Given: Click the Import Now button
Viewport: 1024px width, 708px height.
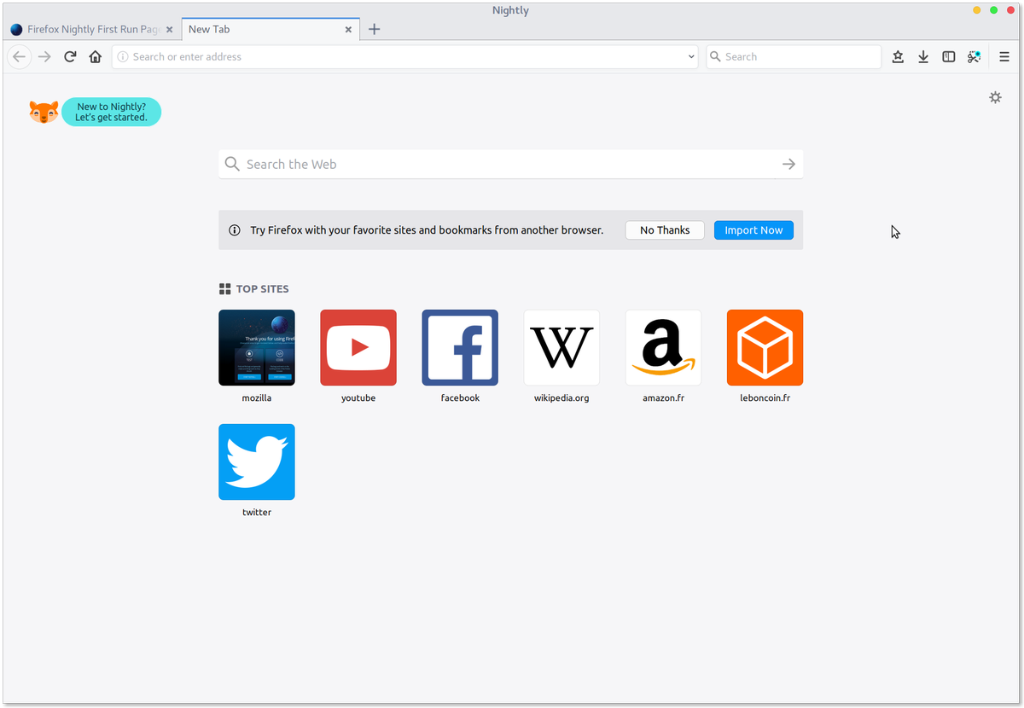Looking at the screenshot, I should [753, 229].
